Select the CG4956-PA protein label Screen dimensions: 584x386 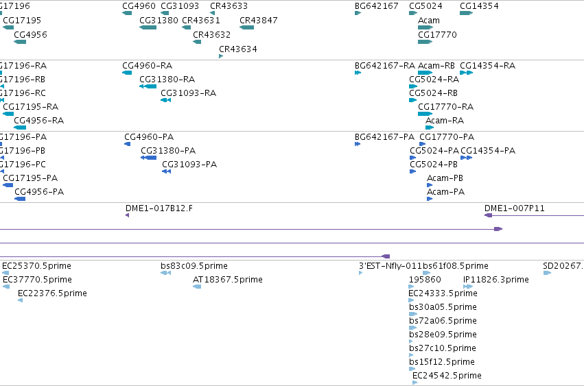click(39, 192)
